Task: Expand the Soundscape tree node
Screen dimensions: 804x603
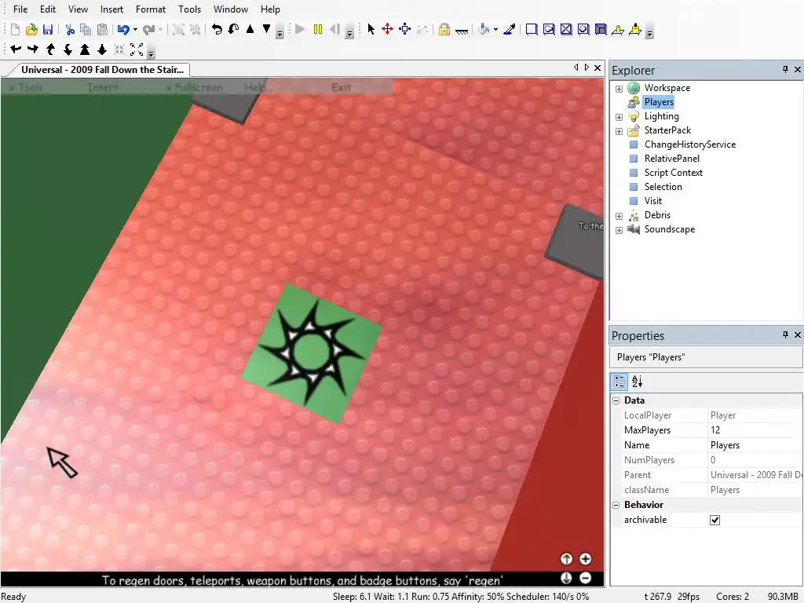Action: coord(619,230)
